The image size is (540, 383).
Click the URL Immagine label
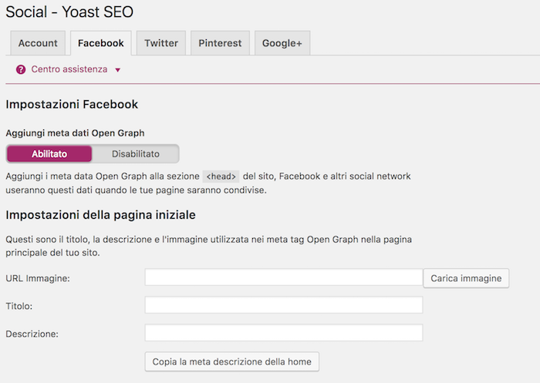pos(38,278)
